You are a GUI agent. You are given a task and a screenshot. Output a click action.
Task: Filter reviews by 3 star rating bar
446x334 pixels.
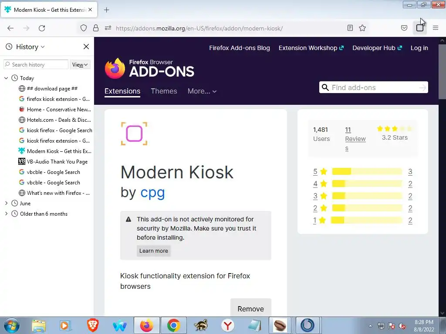click(367, 196)
